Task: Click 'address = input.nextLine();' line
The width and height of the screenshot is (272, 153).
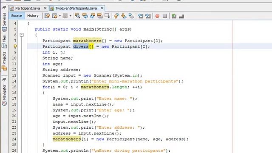Action: (87, 133)
